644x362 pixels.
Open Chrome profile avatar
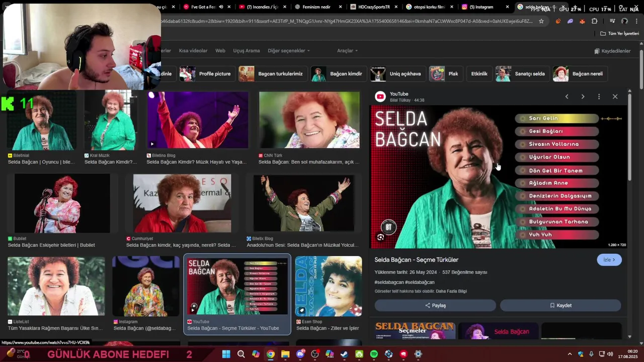click(624, 21)
